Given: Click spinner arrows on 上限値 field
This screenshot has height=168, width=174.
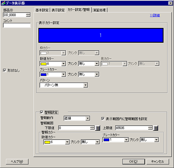Looking at the screenshot, I should pyautogui.click(x=150, y=128).
